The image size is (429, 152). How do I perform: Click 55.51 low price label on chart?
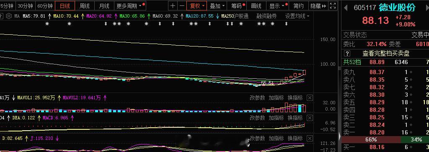point(267,83)
